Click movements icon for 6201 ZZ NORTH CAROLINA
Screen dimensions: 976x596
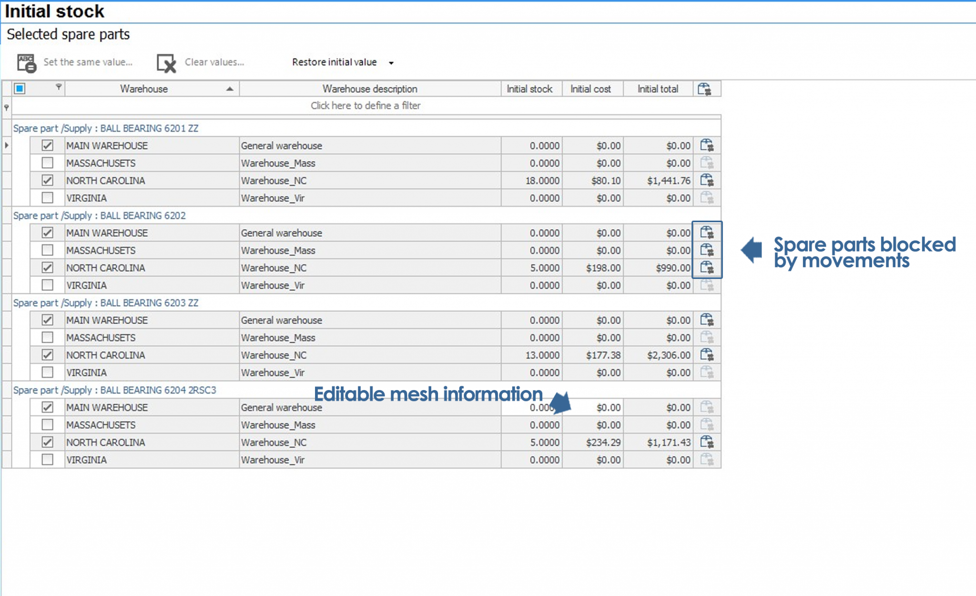click(x=706, y=180)
